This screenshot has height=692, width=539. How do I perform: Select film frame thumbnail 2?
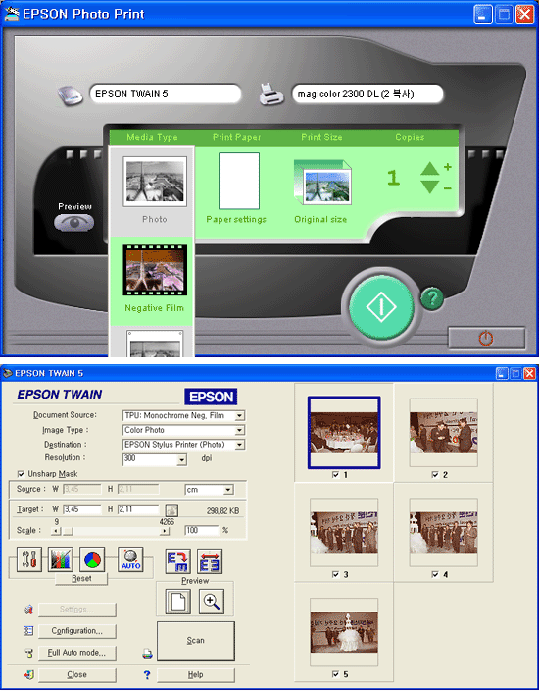(x=443, y=433)
